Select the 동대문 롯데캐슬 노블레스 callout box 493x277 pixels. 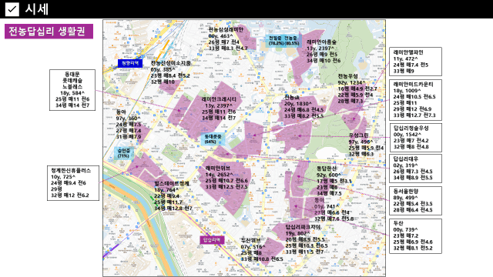point(72,90)
